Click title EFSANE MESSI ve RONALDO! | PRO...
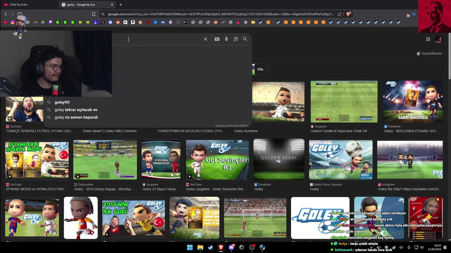Screen dimensions: 451x253 tap(37, 189)
